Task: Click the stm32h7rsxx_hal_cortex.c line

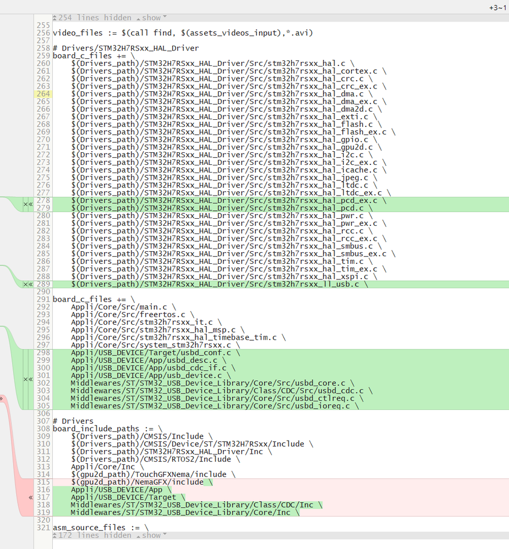Action: (228, 71)
